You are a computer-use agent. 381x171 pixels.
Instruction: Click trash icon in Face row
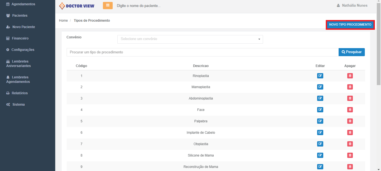(350, 110)
